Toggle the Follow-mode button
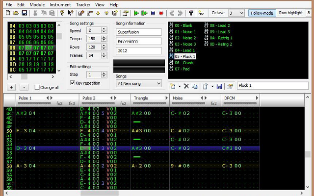 (x=262, y=13)
